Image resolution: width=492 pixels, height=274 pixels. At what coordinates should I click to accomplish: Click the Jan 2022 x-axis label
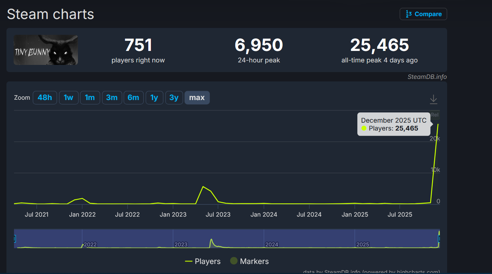click(82, 214)
